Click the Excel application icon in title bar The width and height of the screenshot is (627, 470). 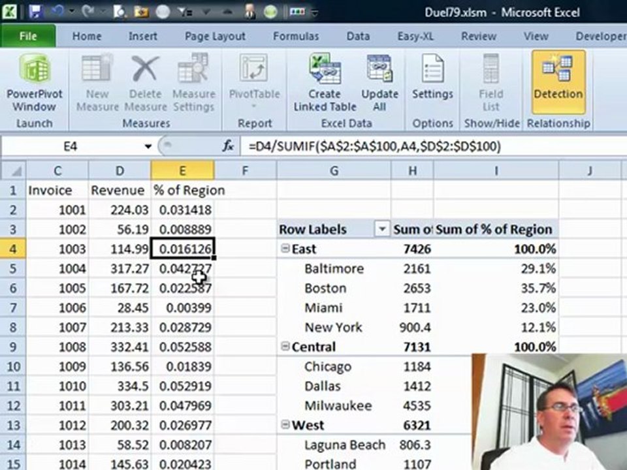point(10,12)
